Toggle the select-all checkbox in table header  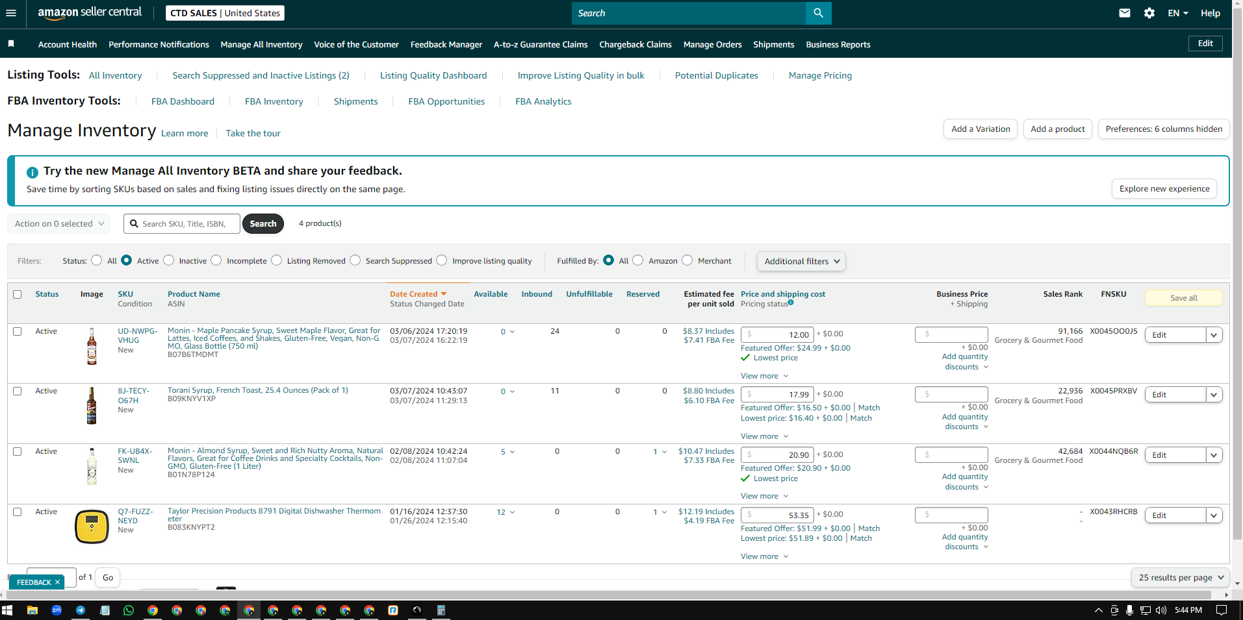(18, 294)
